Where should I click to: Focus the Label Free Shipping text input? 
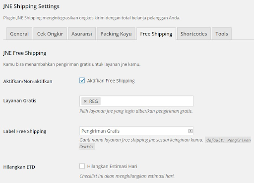(136, 131)
